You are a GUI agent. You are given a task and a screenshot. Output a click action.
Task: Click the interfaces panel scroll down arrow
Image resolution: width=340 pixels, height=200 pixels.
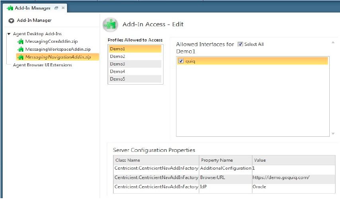(x=333, y=134)
